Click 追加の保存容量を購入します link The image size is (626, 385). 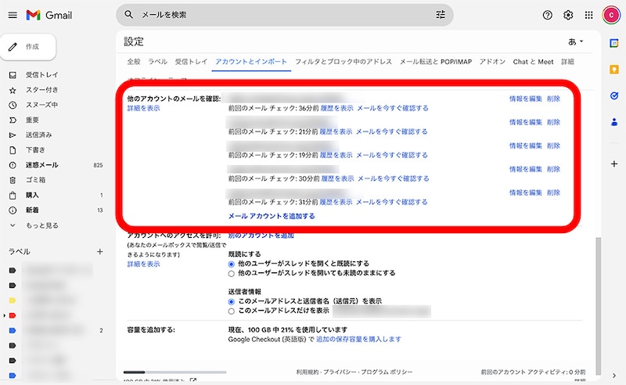[x=358, y=339]
